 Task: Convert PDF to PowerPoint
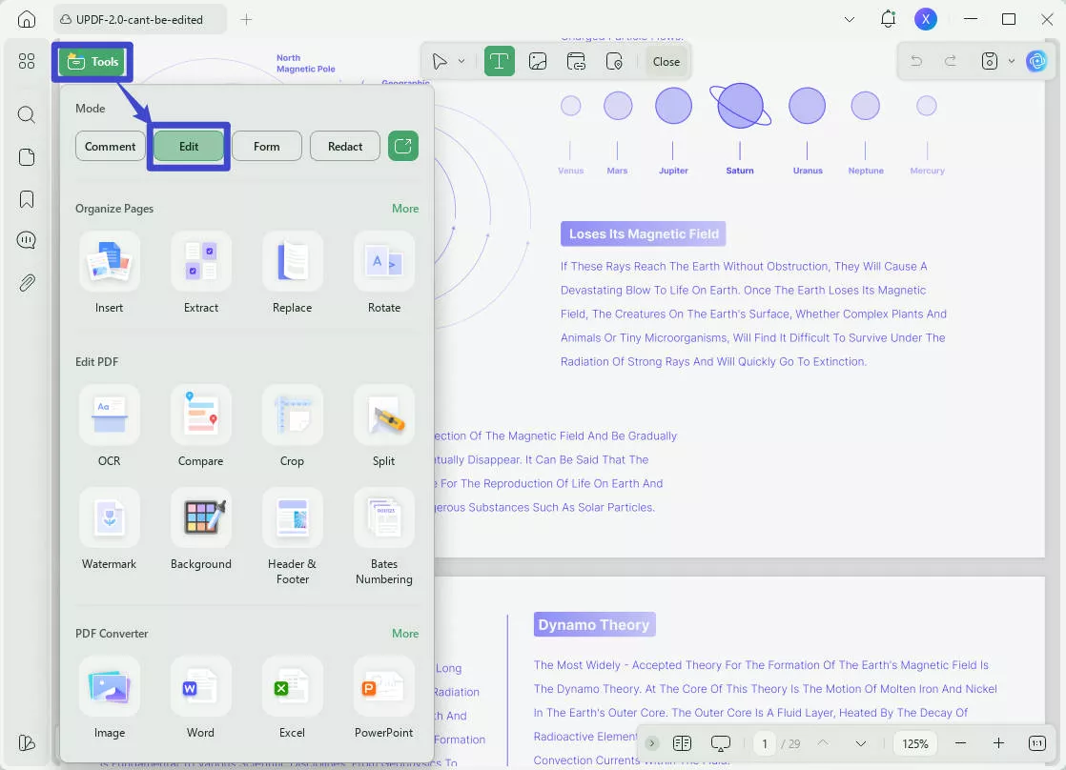(x=384, y=698)
